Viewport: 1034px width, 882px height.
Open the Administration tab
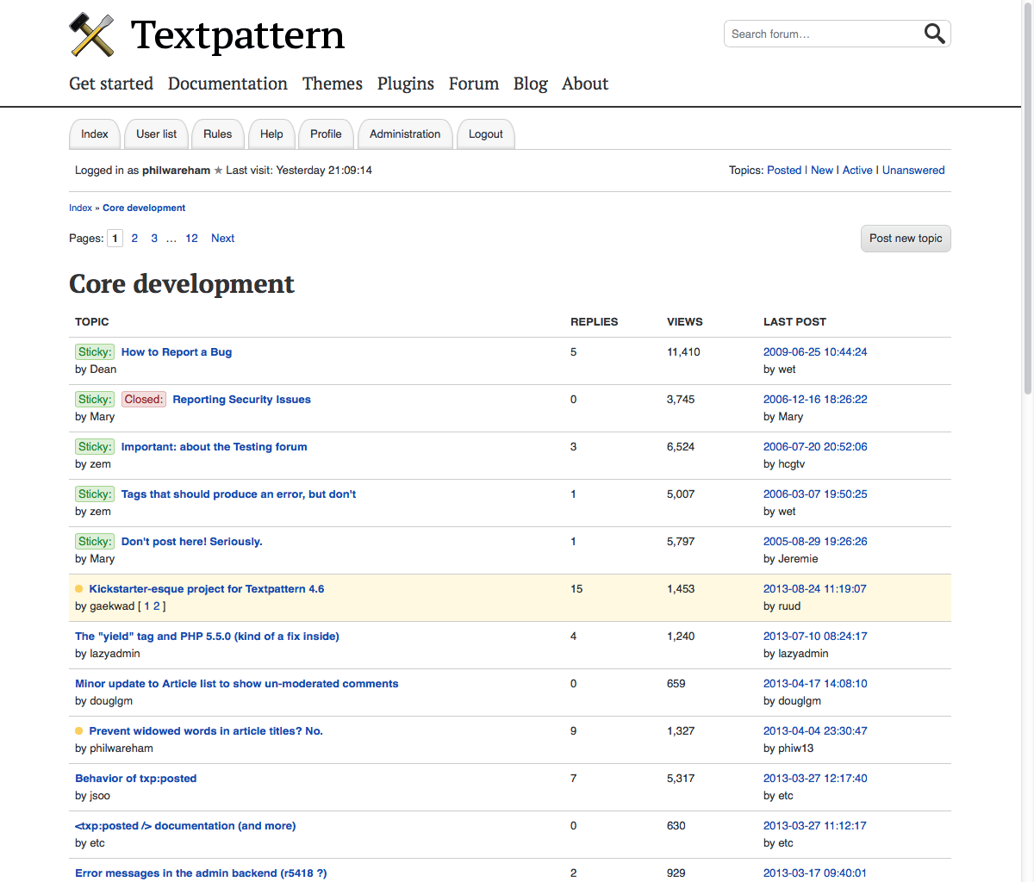pyautogui.click(x=405, y=134)
